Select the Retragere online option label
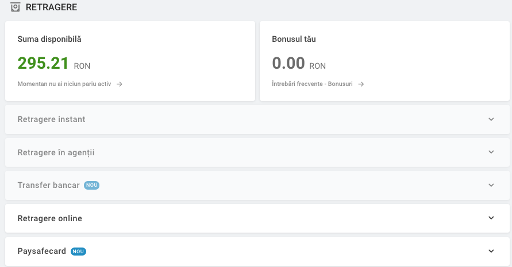512x267 pixels. (x=49, y=218)
